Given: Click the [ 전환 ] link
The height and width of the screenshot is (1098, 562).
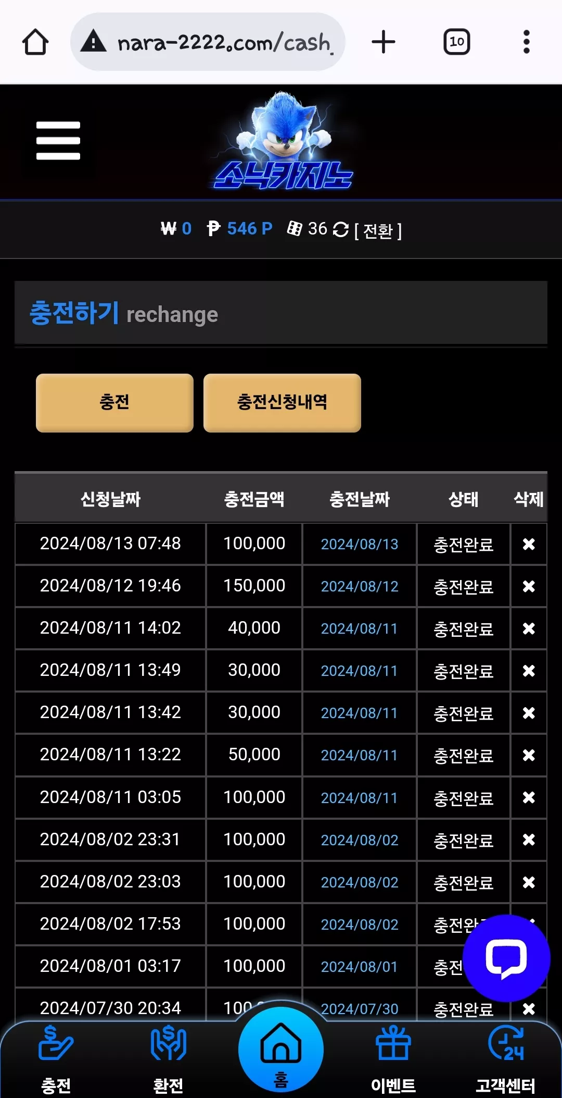Looking at the screenshot, I should click(378, 230).
